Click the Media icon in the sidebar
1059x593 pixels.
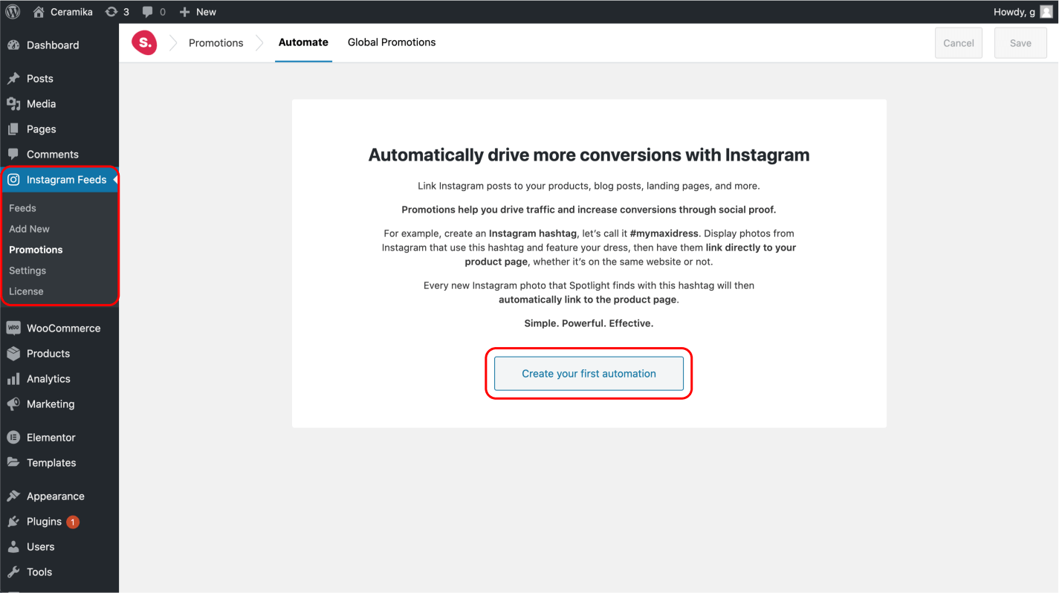[13, 104]
